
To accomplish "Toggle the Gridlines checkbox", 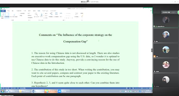I will 29,15.
